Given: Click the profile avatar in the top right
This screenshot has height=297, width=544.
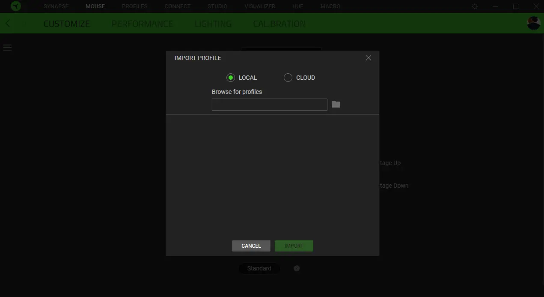Looking at the screenshot, I should pos(533,23).
